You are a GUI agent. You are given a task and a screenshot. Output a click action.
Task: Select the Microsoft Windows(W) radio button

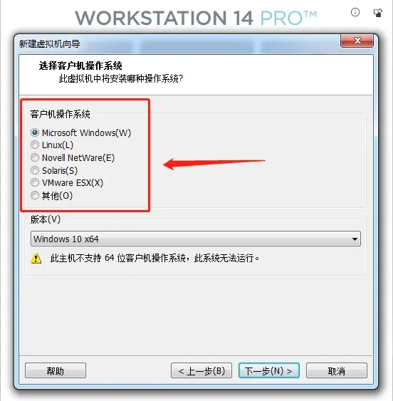point(35,132)
